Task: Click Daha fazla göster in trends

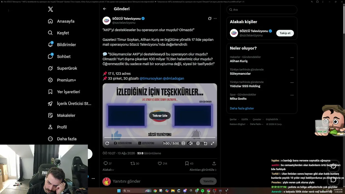Action: 242,108
